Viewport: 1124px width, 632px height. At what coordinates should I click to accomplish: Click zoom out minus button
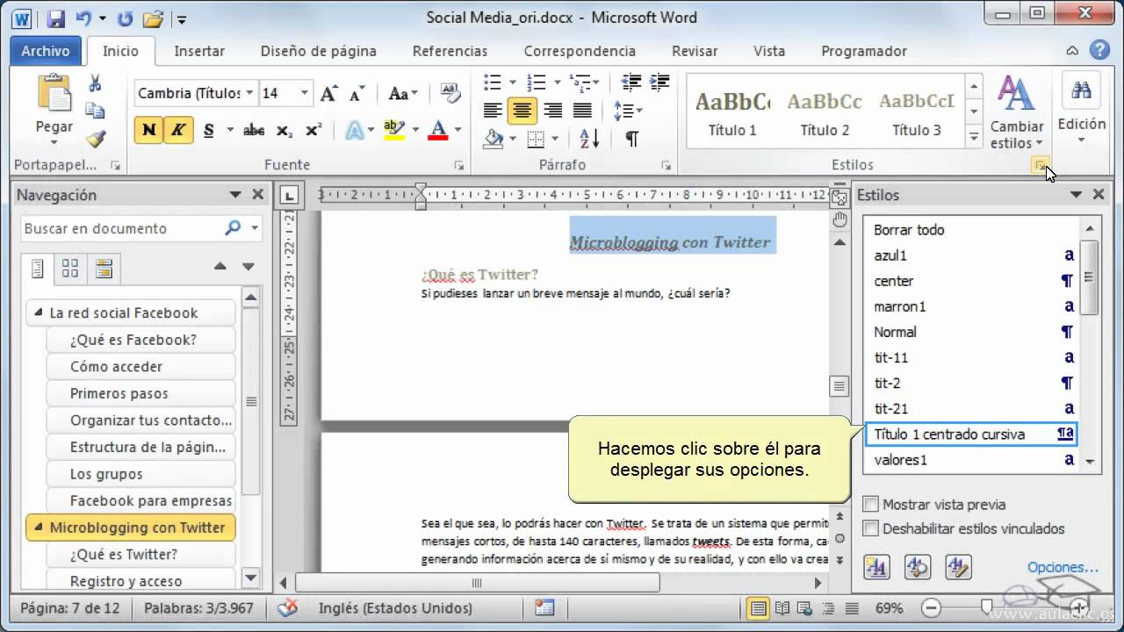[x=931, y=607]
